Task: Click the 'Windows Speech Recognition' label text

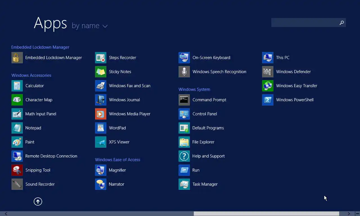Action: click(x=219, y=72)
